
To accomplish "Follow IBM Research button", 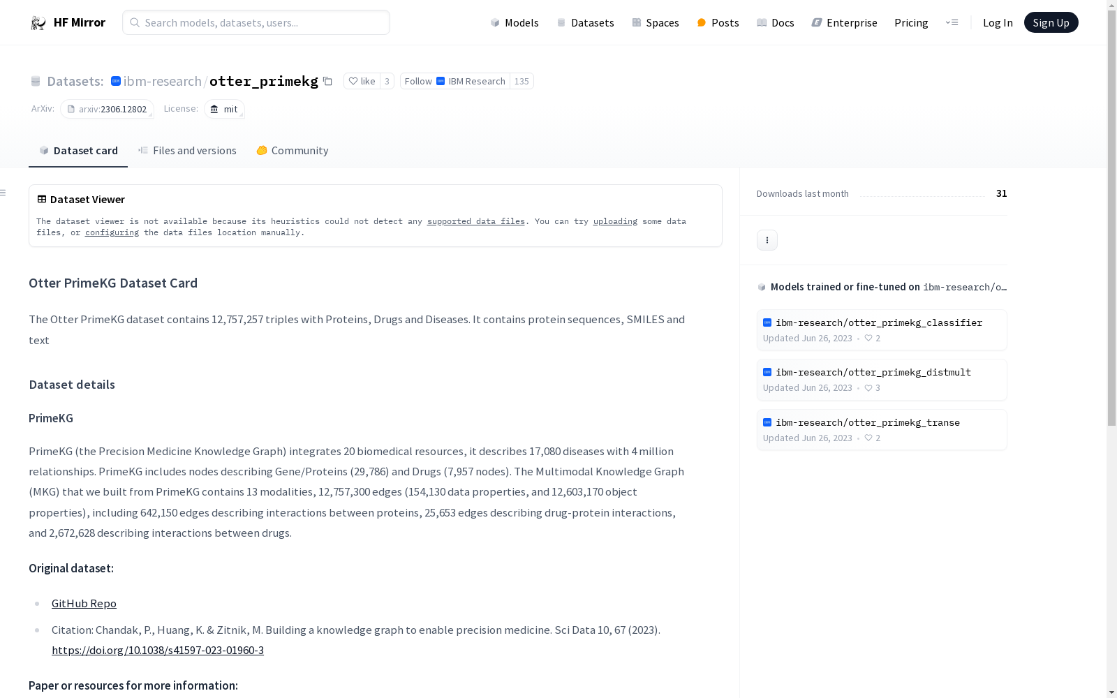I will 455,81.
